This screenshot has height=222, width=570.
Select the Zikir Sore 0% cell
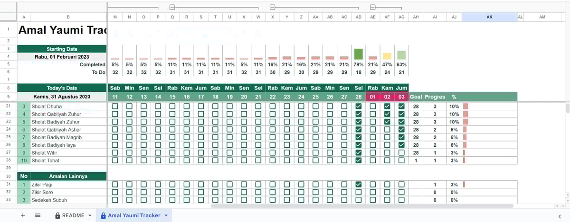[x=454, y=192]
